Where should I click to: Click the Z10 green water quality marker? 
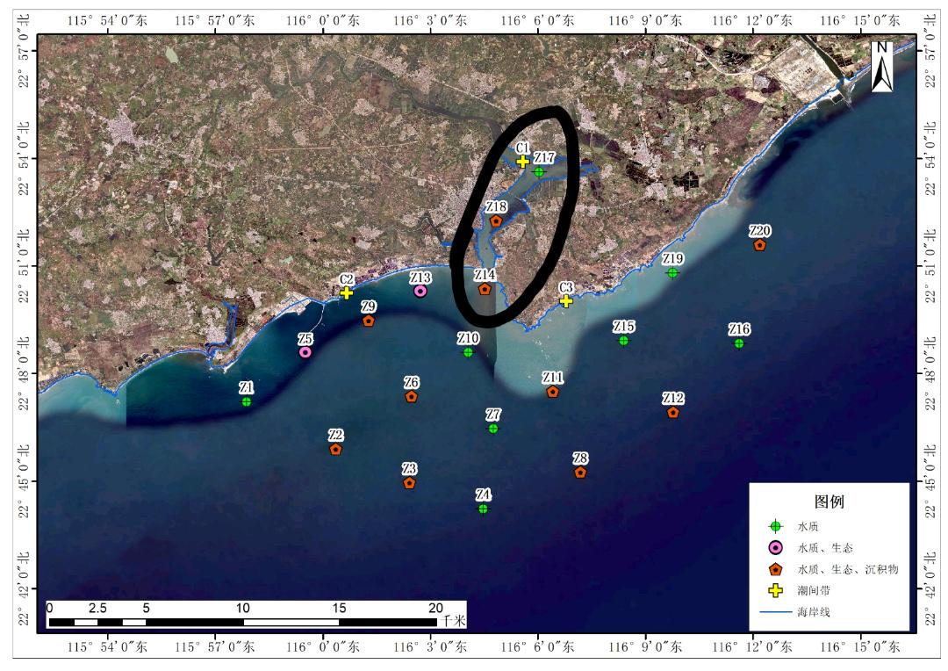click(x=468, y=352)
